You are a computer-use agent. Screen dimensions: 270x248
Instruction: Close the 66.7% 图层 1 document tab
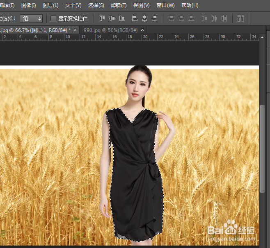(75, 30)
